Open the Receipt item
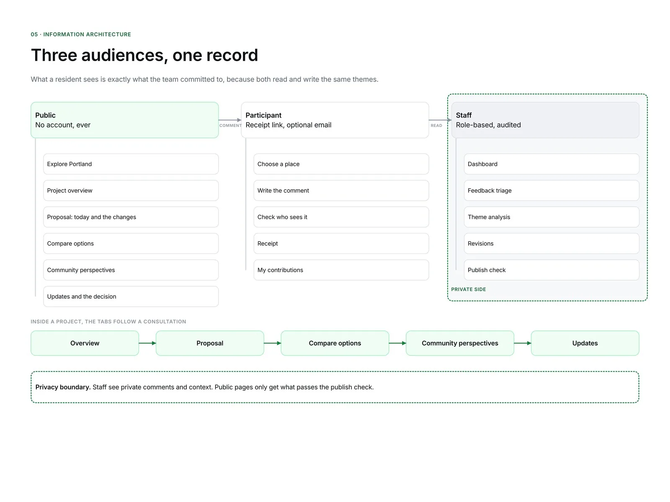The width and height of the screenshot is (670, 502). click(341, 243)
